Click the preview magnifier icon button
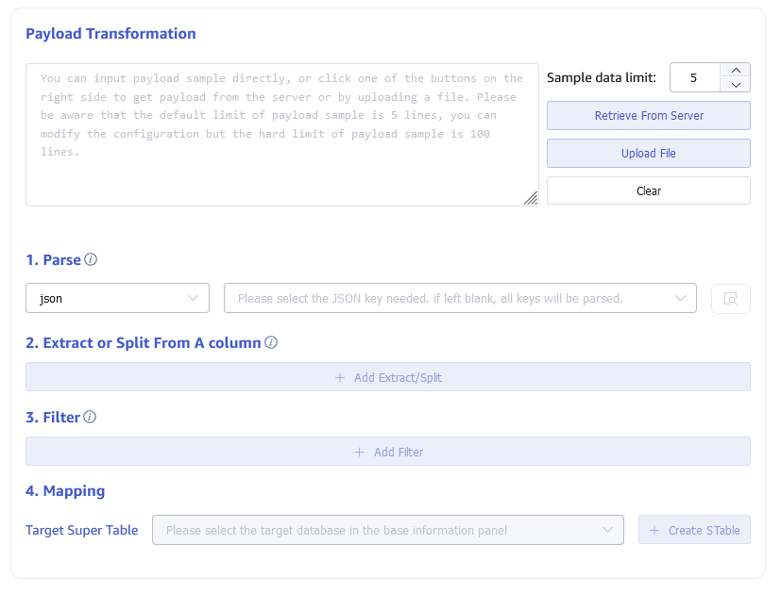This screenshot has height=594, width=781. coord(730,299)
